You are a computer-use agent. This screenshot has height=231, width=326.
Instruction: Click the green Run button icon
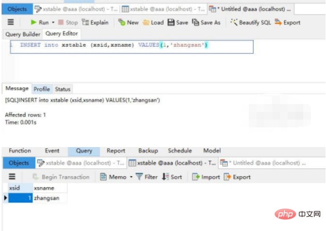coord(34,22)
